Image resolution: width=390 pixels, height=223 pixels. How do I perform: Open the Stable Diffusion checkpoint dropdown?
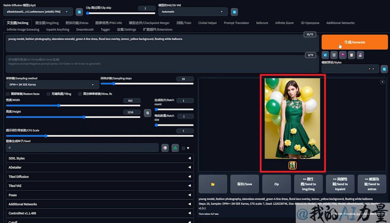coord(38,12)
